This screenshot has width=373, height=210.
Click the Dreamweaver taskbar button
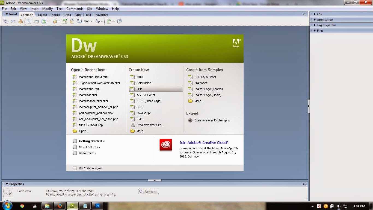(x=72, y=206)
